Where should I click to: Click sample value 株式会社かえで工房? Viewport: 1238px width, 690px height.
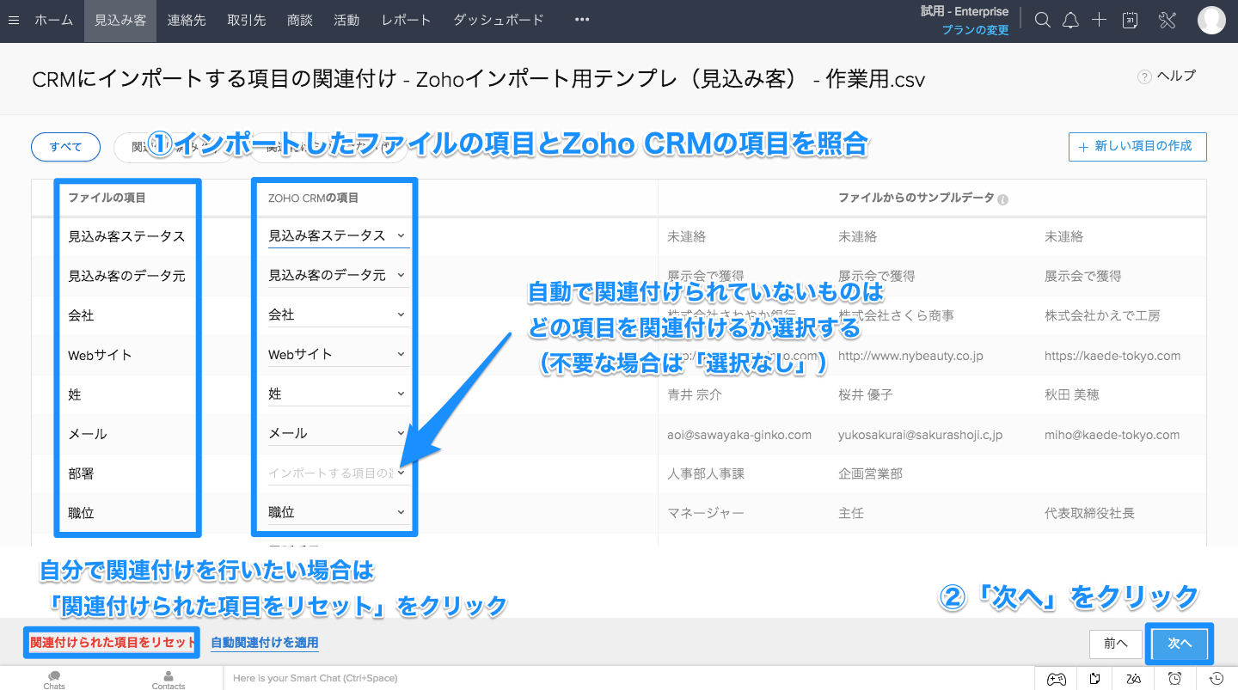click(x=1102, y=316)
